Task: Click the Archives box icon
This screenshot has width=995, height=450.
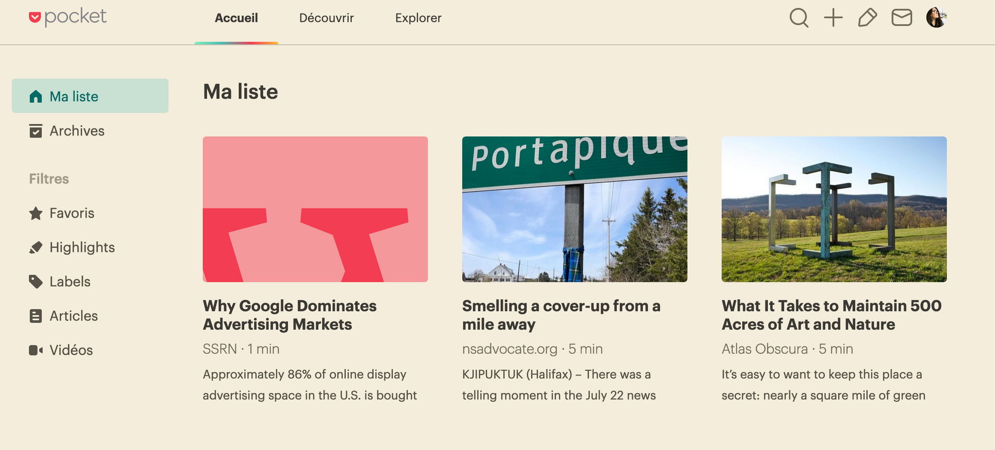Action: click(x=36, y=131)
